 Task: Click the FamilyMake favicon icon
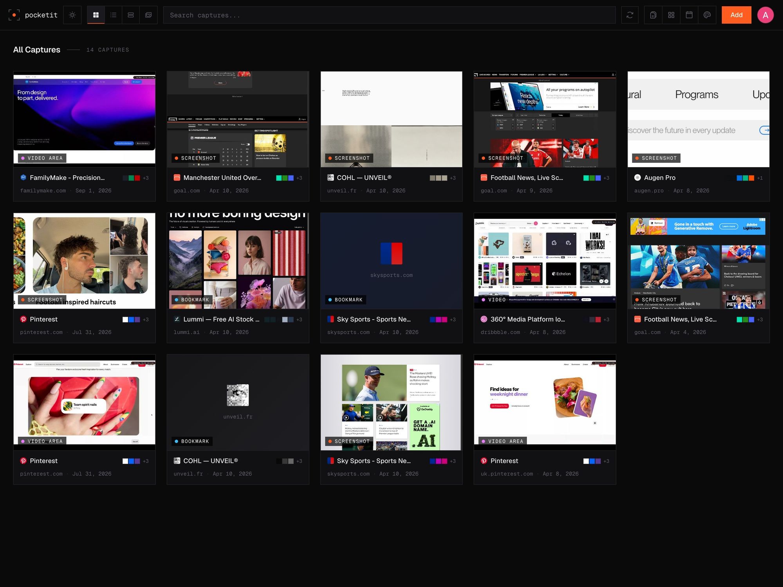[x=23, y=177]
